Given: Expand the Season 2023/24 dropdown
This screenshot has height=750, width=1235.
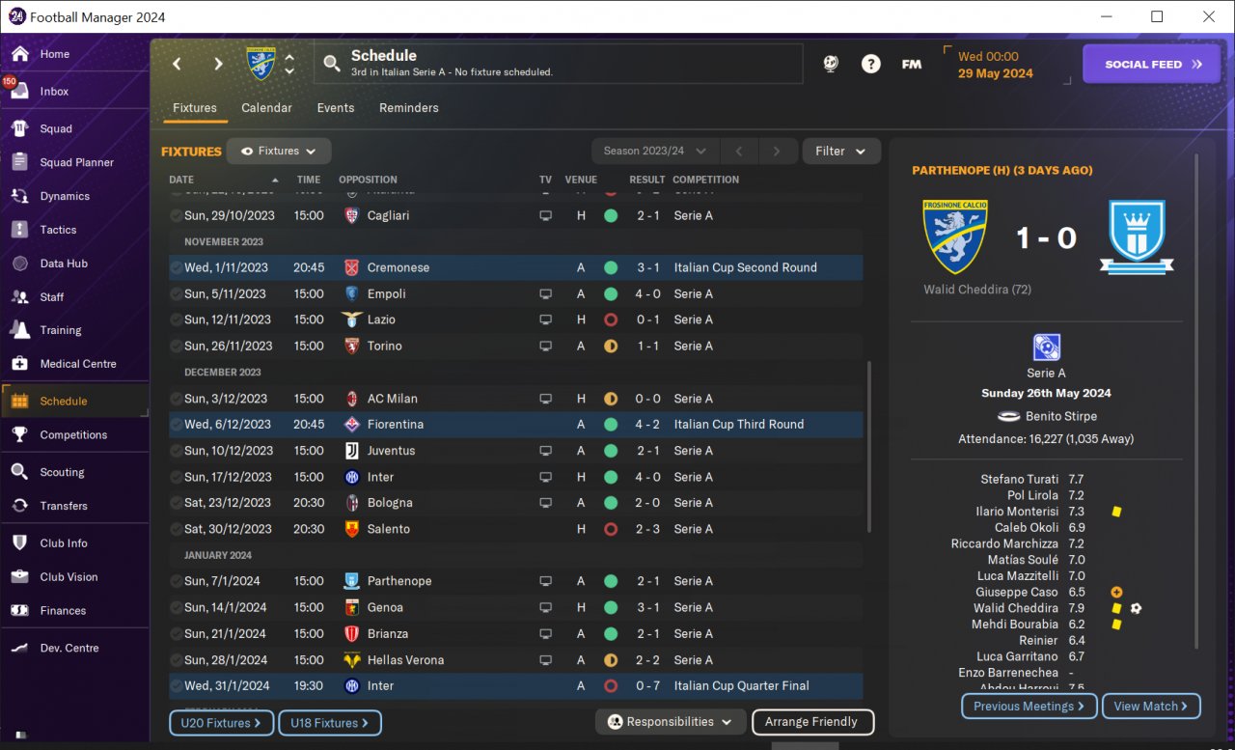Looking at the screenshot, I should (x=655, y=151).
